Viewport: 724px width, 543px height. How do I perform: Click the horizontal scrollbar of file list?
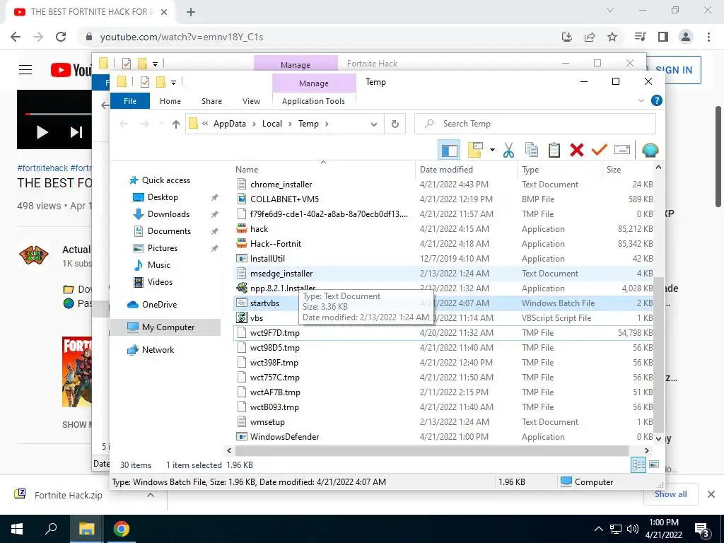point(432,450)
